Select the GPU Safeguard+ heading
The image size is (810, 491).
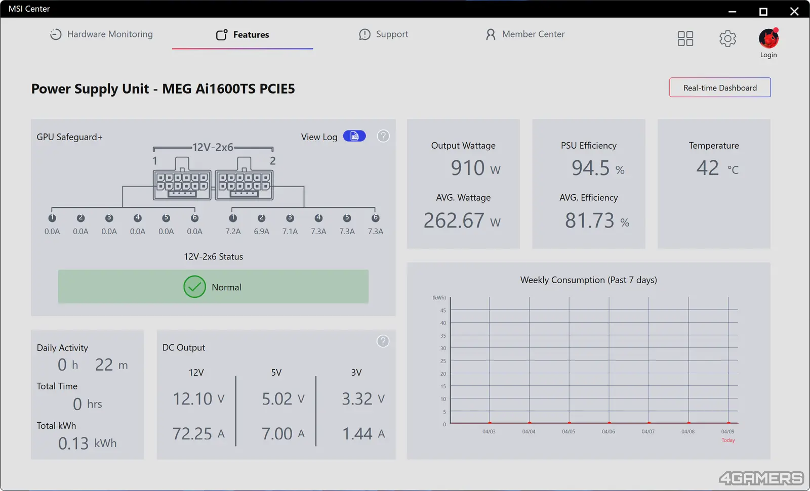69,137
